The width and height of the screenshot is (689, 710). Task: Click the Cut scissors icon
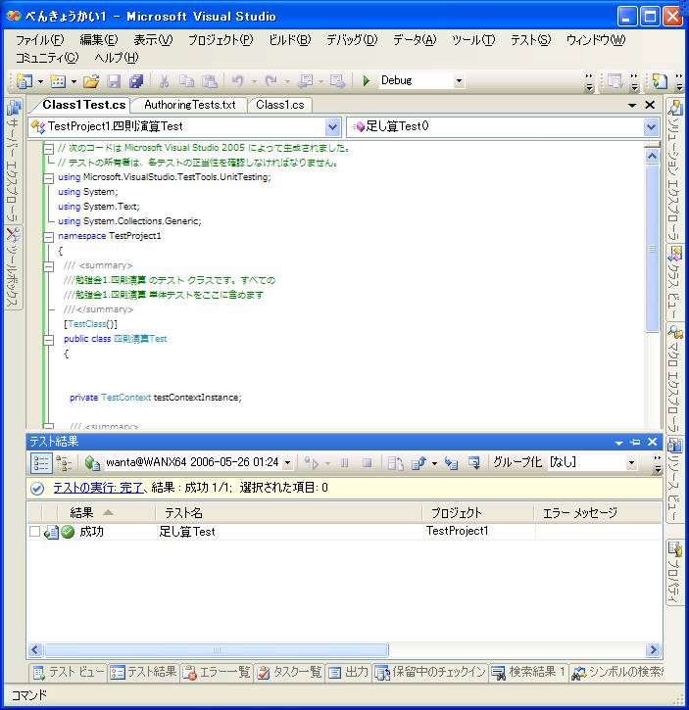pyautogui.click(x=165, y=81)
